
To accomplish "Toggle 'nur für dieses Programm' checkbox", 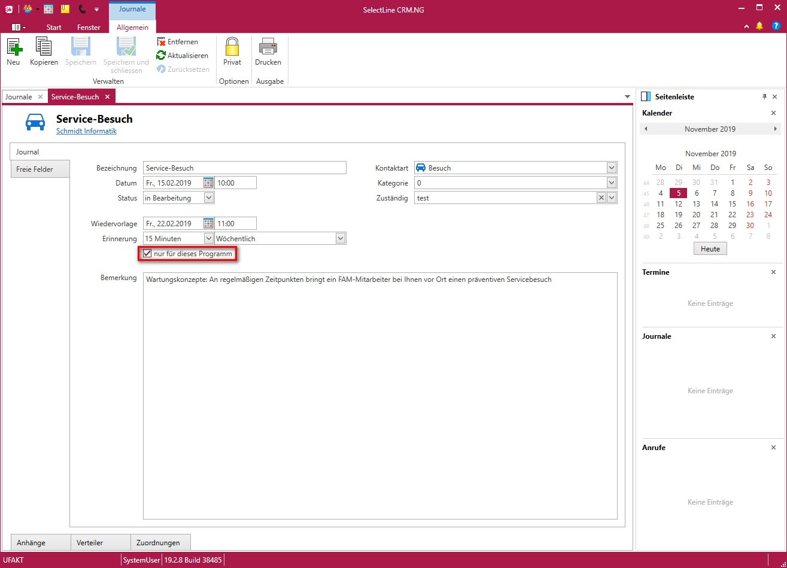I will [x=147, y=254].
